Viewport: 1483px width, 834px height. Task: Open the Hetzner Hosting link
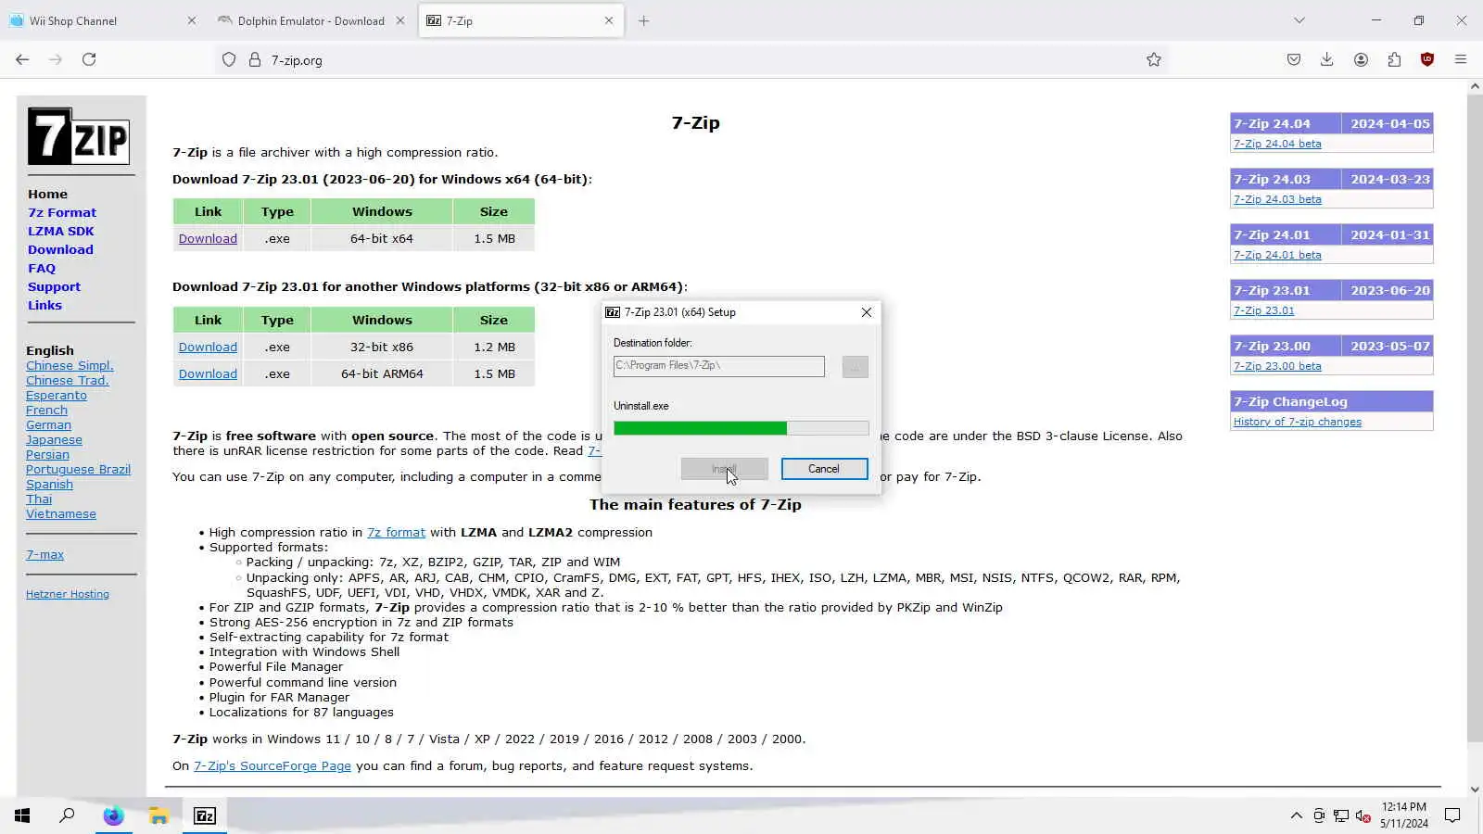[68, 594]
